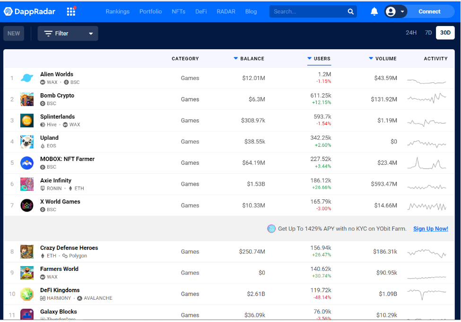Click Farmers World users 140.62k

tap(321, 269)
